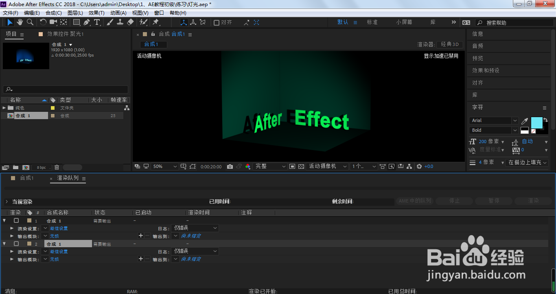Viewport: 556px width, 294px height.
Task: Click 尚未指定 output path for item 1
Action: 191,236
